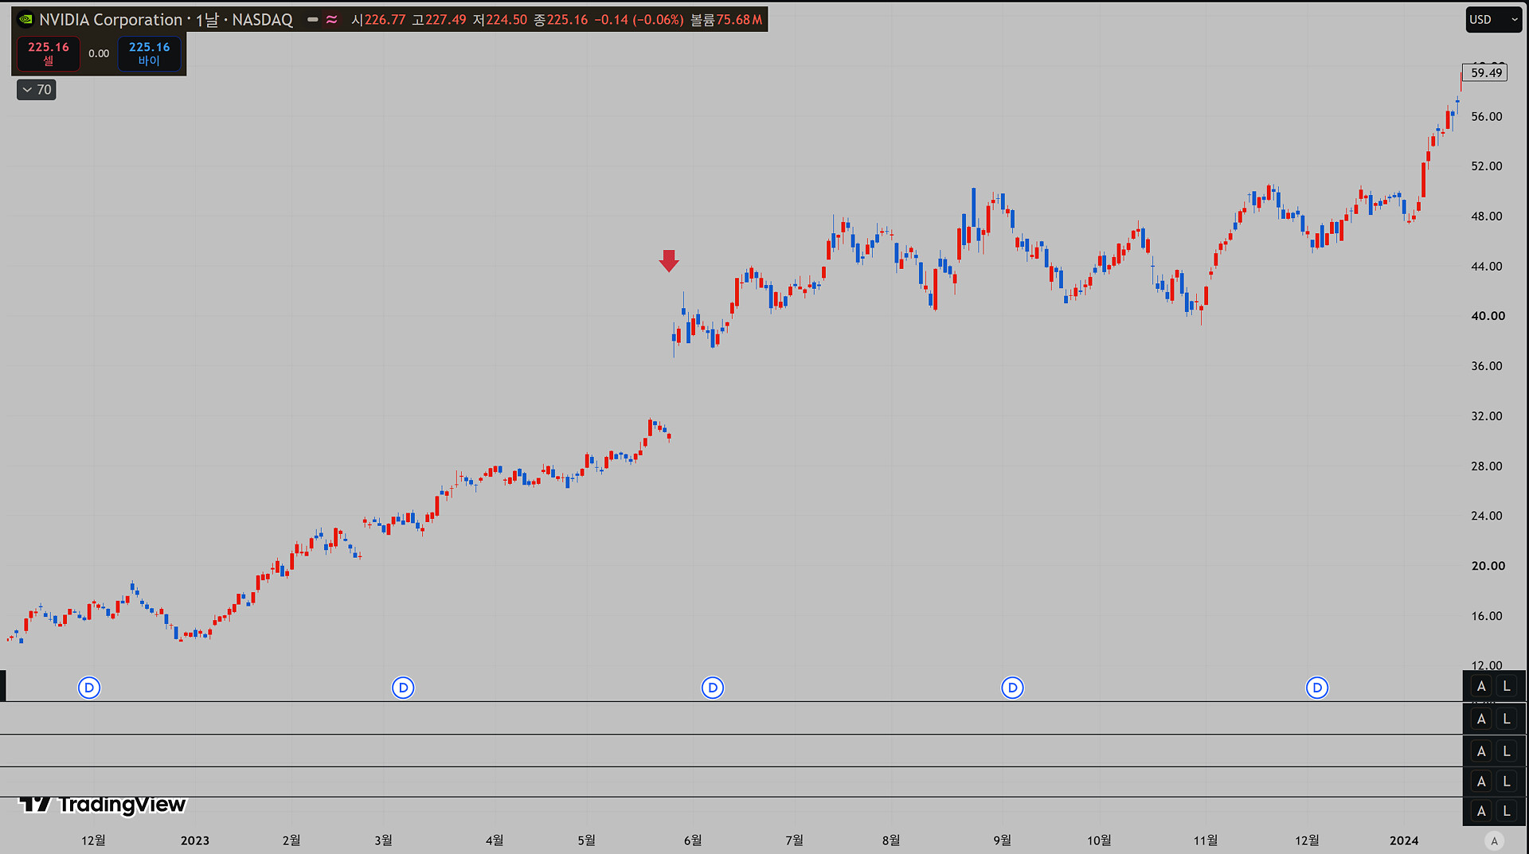Click the TradingView logo

(x=103, y=805)
